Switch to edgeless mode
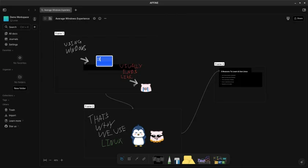The image size is (308, 168). point(50,18)
